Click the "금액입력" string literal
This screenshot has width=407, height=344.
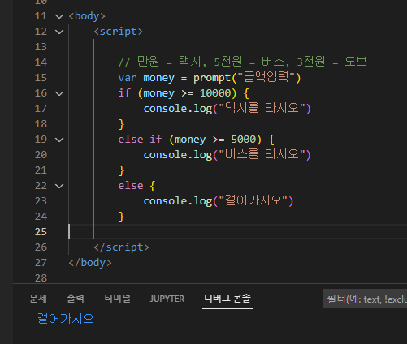pyautogui.click(x=266, y=77)
